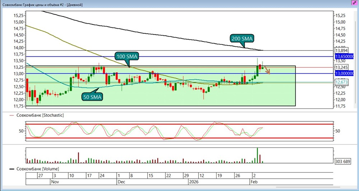The width and height of the screenshot is (359, 191).
Task: Click the 12,673 moving average value label
Action: [342, 82]
